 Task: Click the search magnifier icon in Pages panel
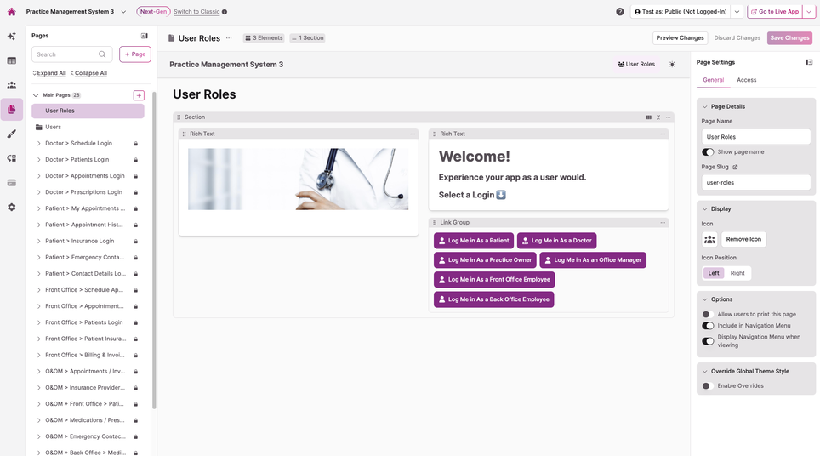(102, 54)
